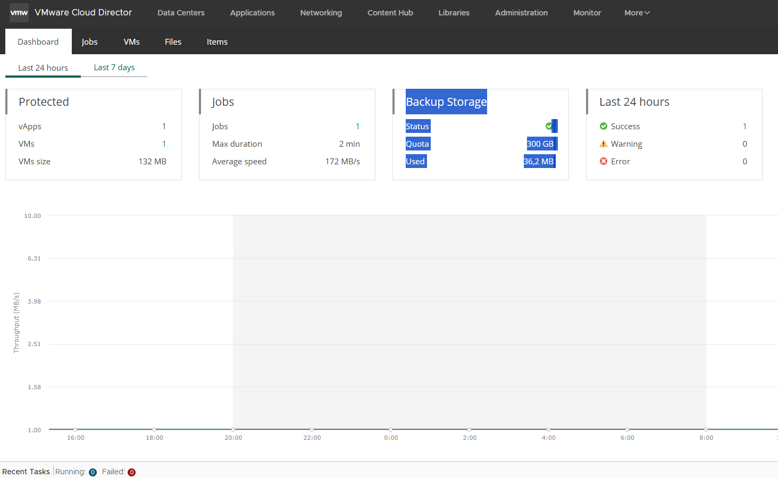Click the 4:00 chart data point

pyautogui.click(x=548, y=429)
